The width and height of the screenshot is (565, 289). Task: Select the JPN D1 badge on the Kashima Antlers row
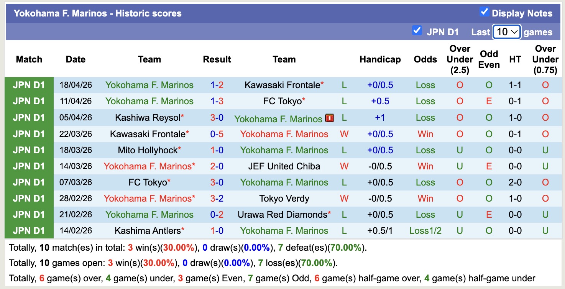29,230
